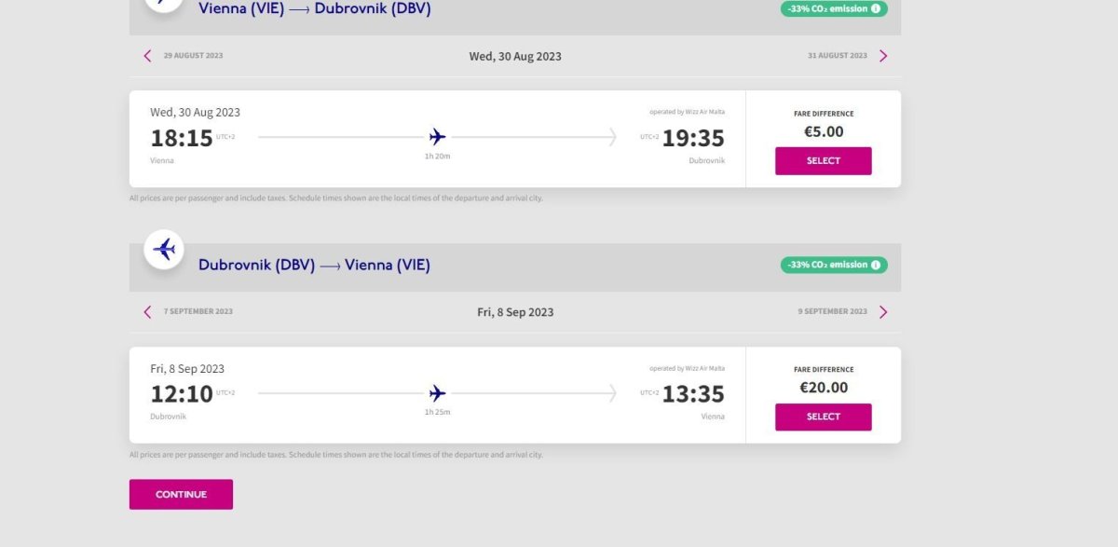Viewport: 1118px width, 547px height.
Task: Click the Fri, 8 Sep 2023 current date heading
Action: coord(515,312)
